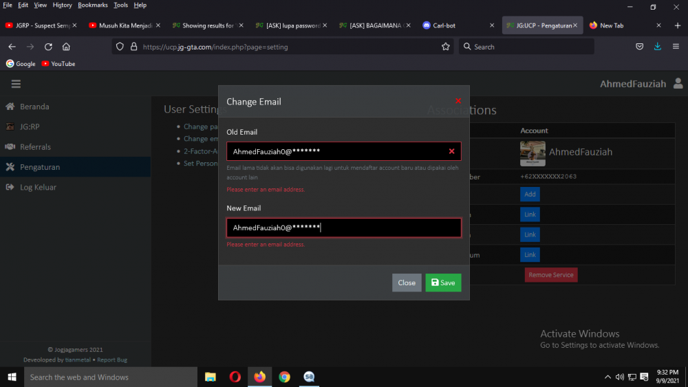The image size is (688, 387).
Task: Open YouTube bookmark
Action: (x=58, y=63)
